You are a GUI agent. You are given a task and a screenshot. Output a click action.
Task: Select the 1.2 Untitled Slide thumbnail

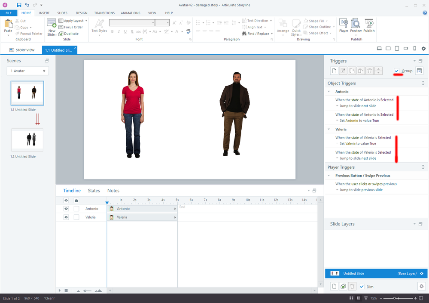pyautogui.click(x=27, y=139)
